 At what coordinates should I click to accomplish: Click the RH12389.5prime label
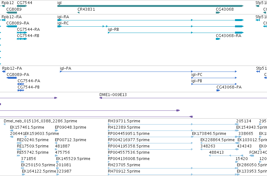point(124,127)
